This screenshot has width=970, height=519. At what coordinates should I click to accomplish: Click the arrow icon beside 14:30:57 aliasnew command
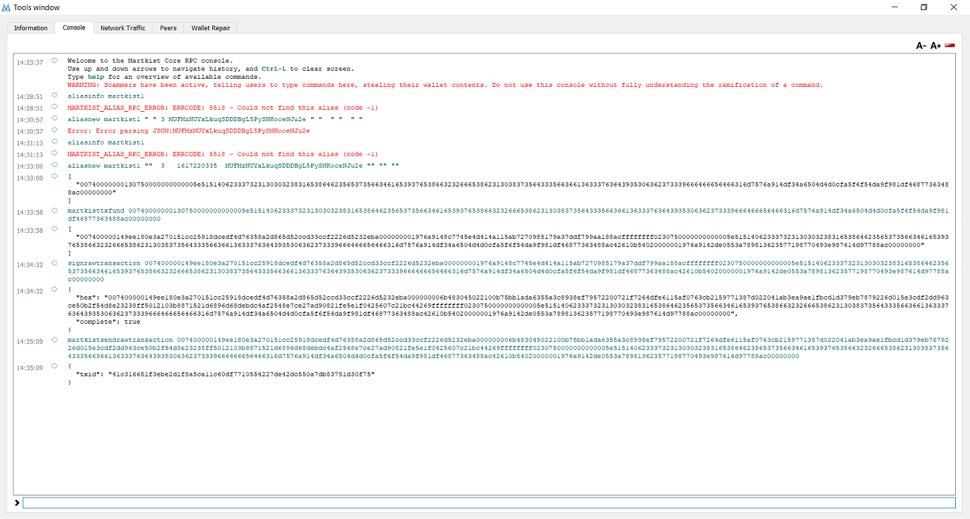click(55, 119)
